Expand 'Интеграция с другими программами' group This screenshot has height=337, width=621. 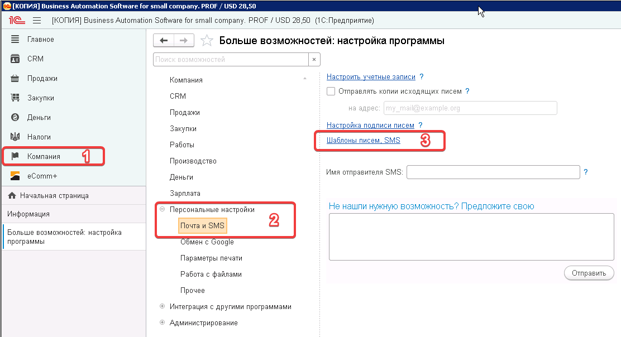pos(163,306)
